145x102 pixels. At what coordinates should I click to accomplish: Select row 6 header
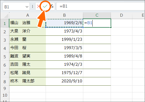tap(5, 65)
